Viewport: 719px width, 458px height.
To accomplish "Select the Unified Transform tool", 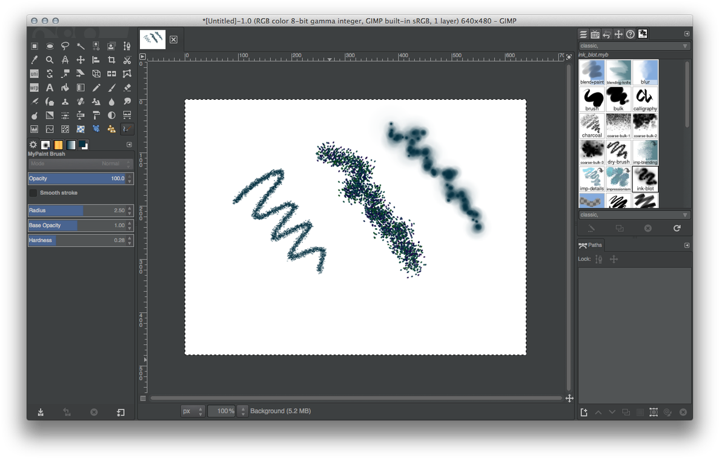I will pos(34,73).
